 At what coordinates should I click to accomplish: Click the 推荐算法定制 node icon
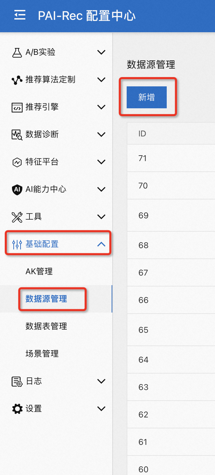(17, 80)
